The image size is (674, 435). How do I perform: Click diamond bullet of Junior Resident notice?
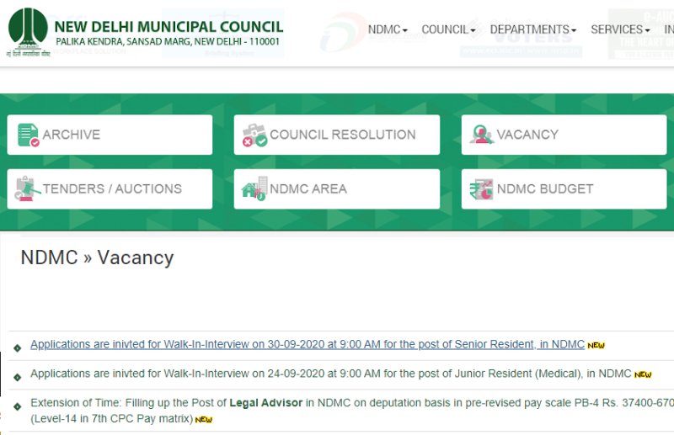pyautogui.click(x=18, y=377)
